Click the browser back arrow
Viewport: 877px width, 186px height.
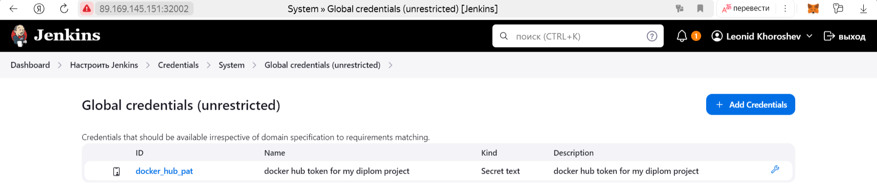[x=13, y=9]
